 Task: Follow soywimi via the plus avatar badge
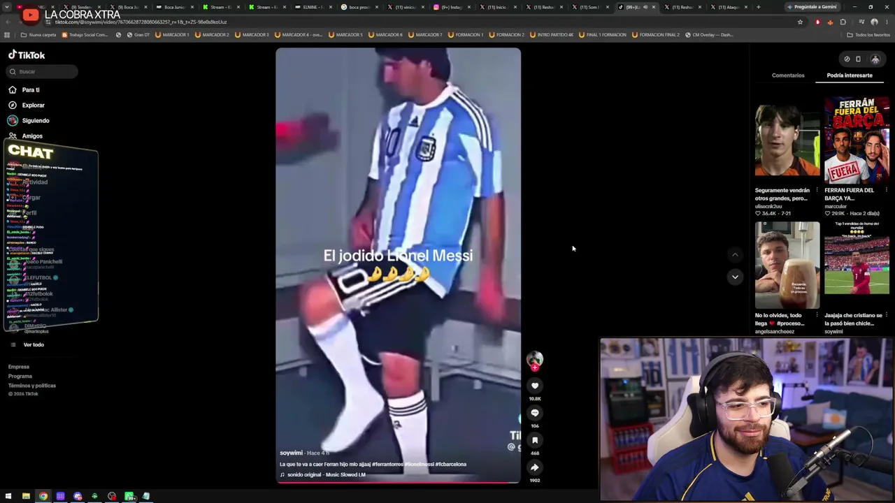(x=535, y=367)
